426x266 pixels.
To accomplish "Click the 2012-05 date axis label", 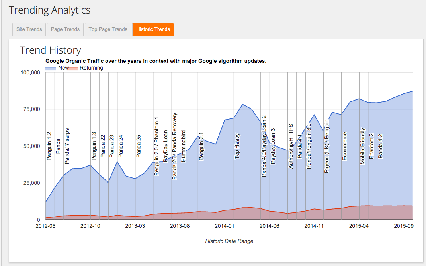I will tap(46, 225).
